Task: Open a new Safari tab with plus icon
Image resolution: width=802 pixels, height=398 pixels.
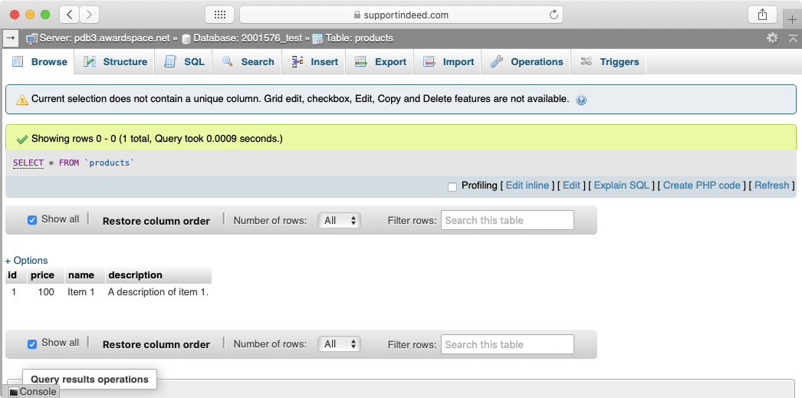Action: pyautogui.click(x=793, y=20)
